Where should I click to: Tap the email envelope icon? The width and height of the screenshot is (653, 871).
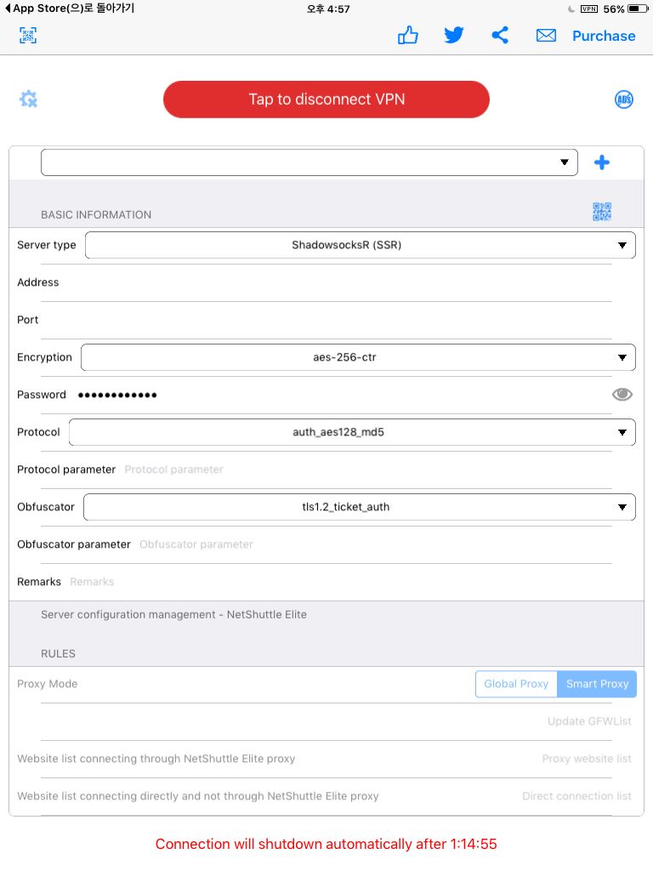click(x=546, y=36)
